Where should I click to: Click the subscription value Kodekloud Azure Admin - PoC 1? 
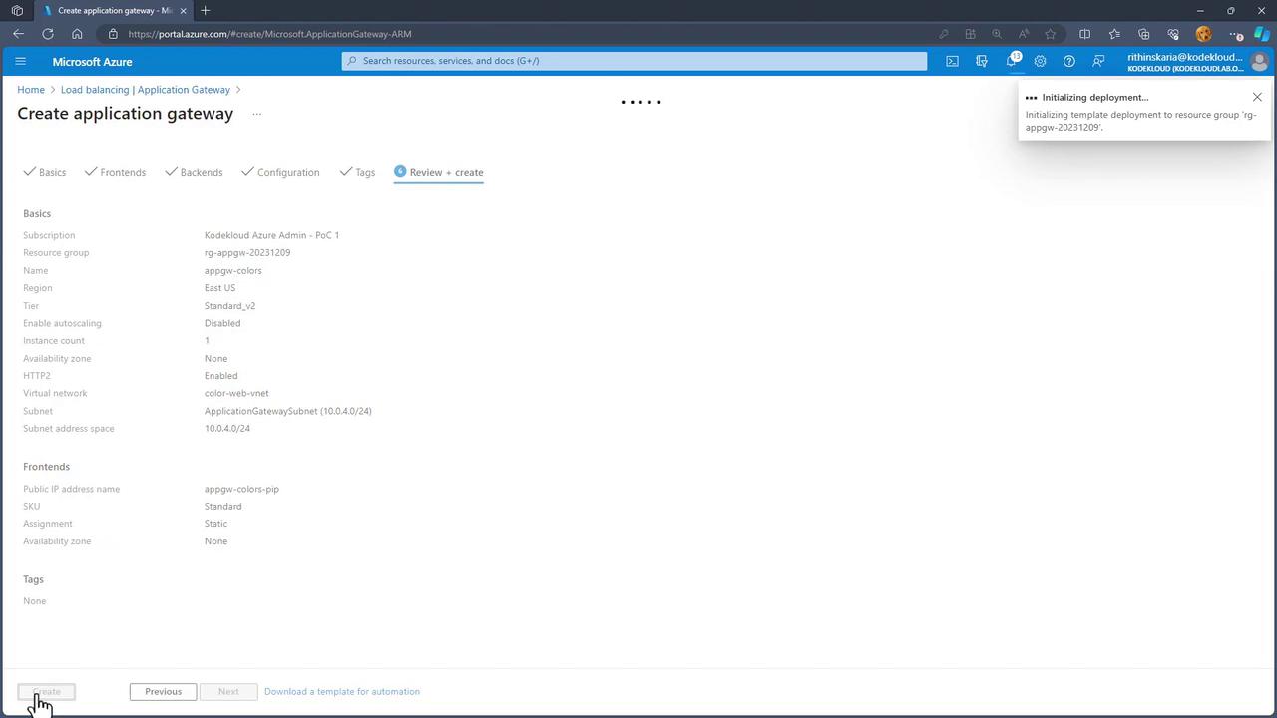tap(271, 235)
